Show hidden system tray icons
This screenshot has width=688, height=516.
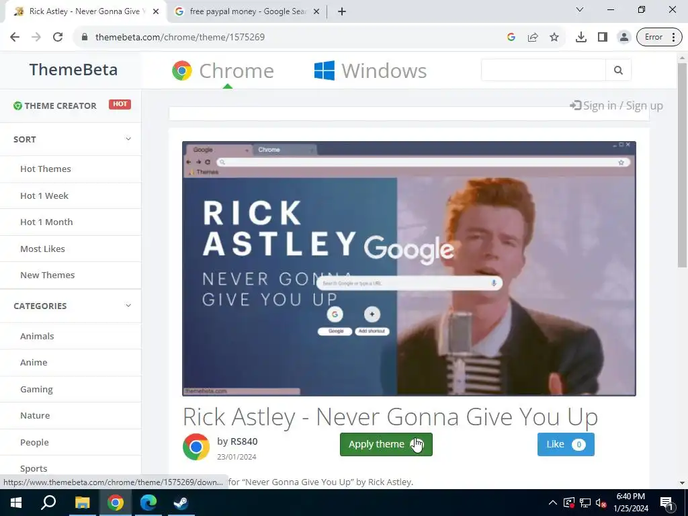coord(553,503)
